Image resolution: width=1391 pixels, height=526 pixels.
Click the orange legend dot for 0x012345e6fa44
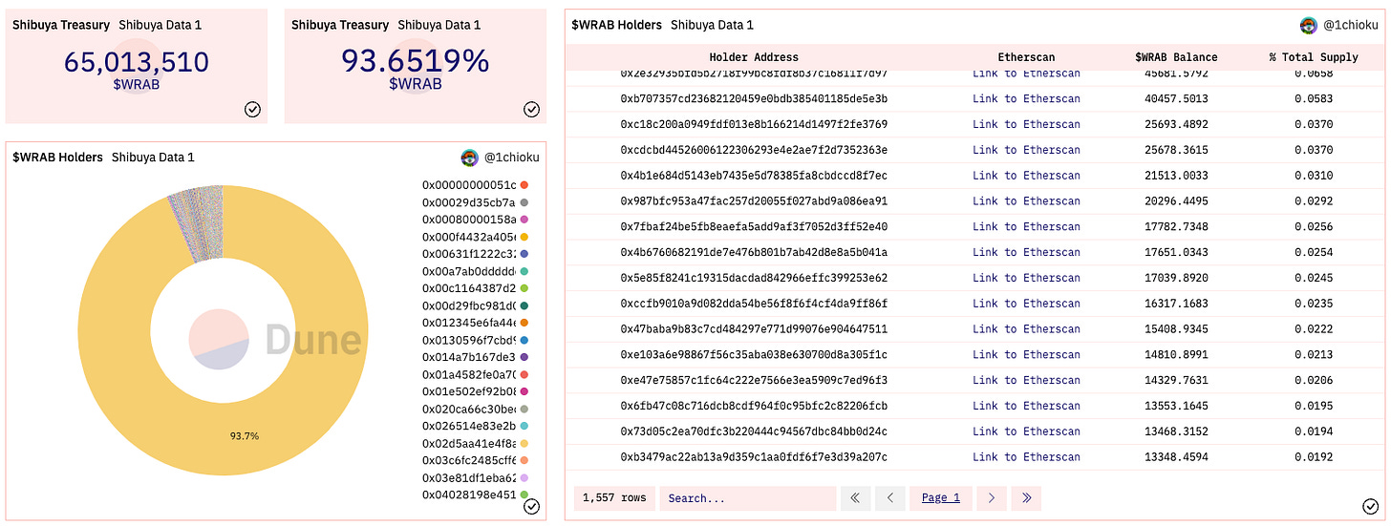tap(525, 323)
